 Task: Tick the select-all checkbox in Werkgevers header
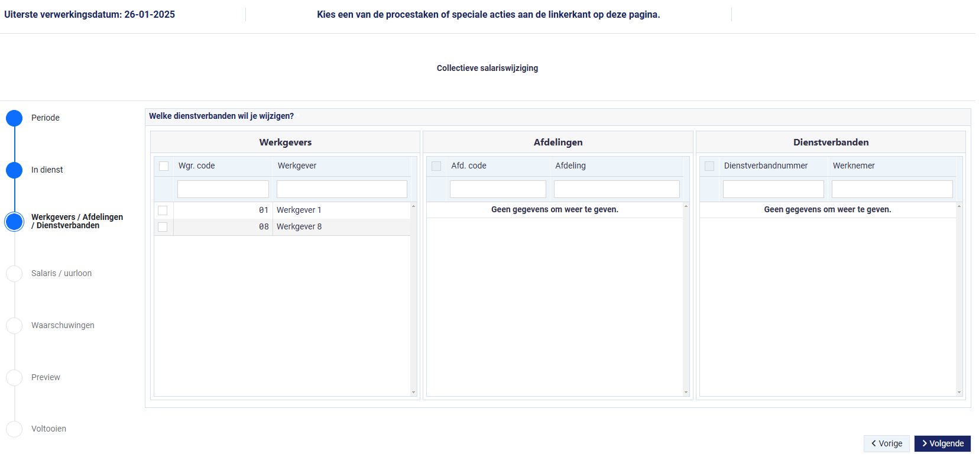164,166
